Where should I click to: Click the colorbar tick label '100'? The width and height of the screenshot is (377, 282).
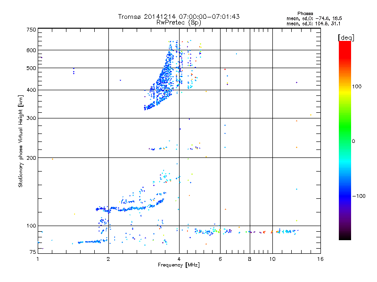point(357,86)
